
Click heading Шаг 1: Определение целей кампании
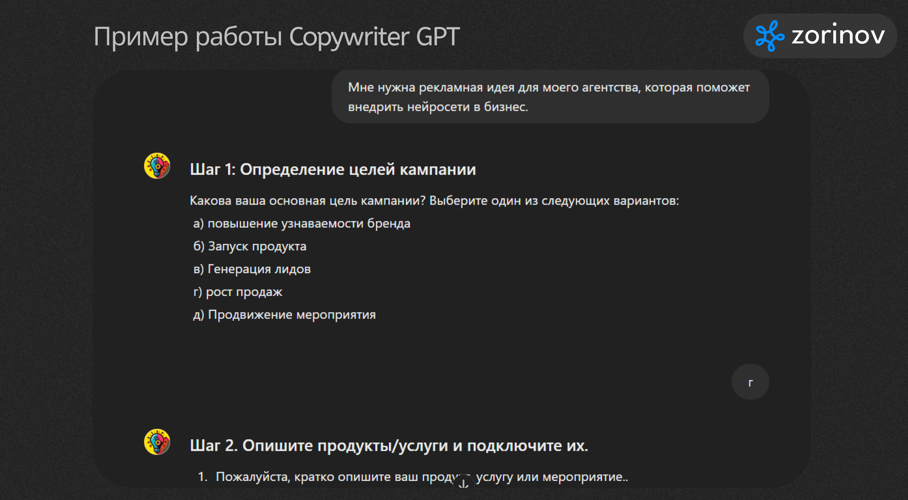[x=333, y=170]
